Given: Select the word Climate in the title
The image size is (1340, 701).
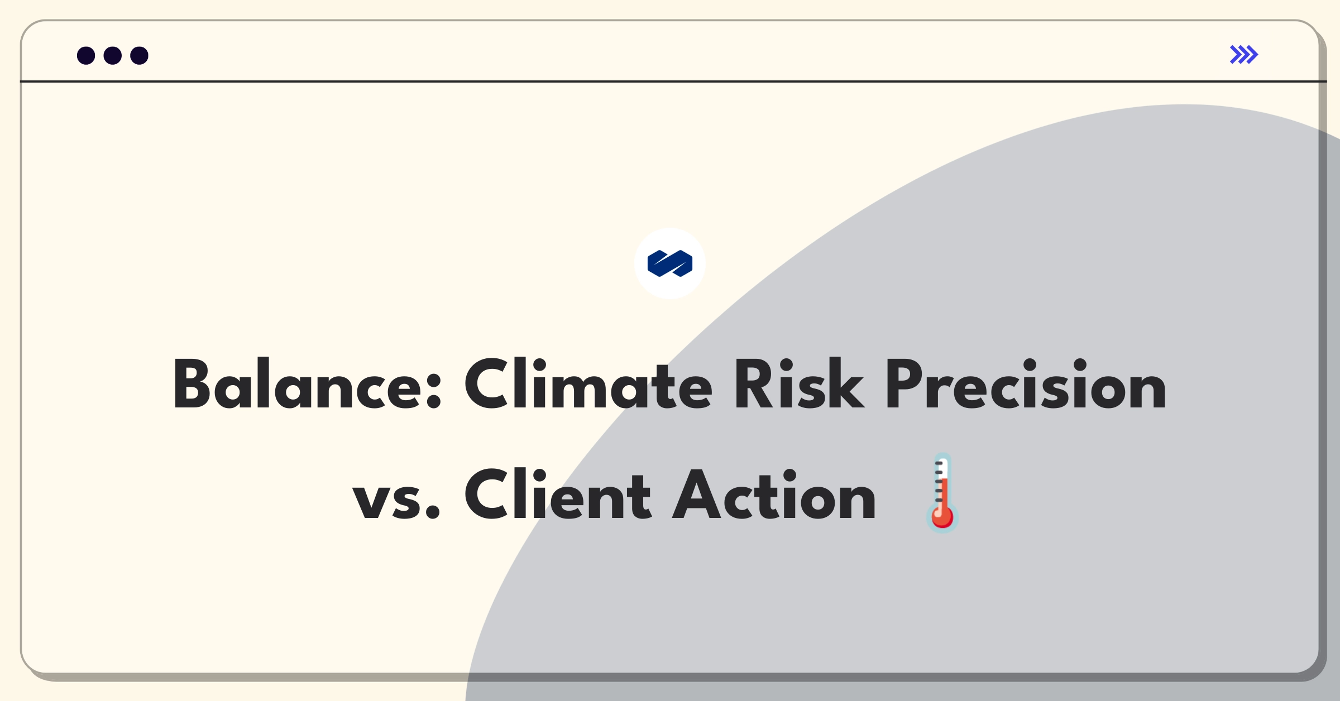Looking at the screenshot, I should (588, 385).
